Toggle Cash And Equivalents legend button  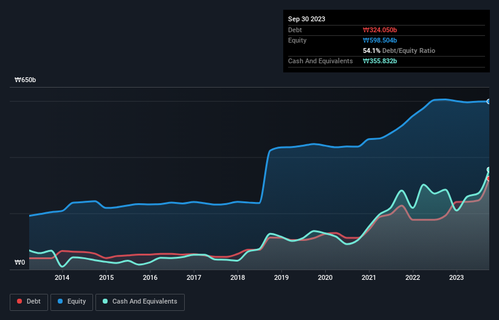(x=140, y=302)
